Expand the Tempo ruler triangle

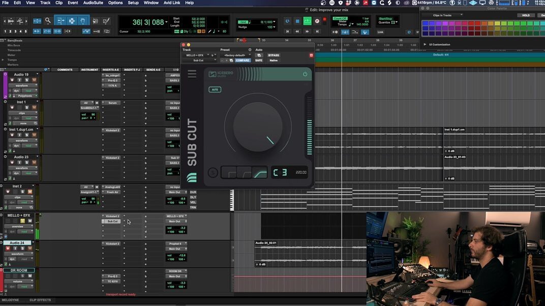[x=3, y=60]
